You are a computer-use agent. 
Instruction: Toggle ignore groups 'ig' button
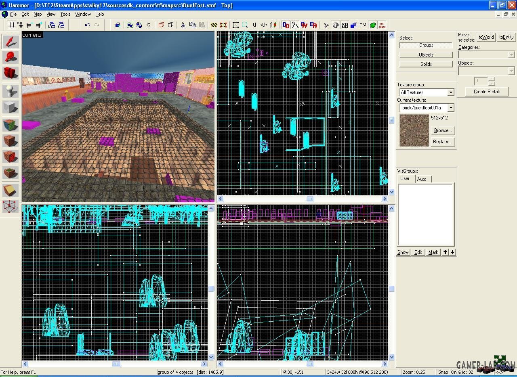click(148, 25)
